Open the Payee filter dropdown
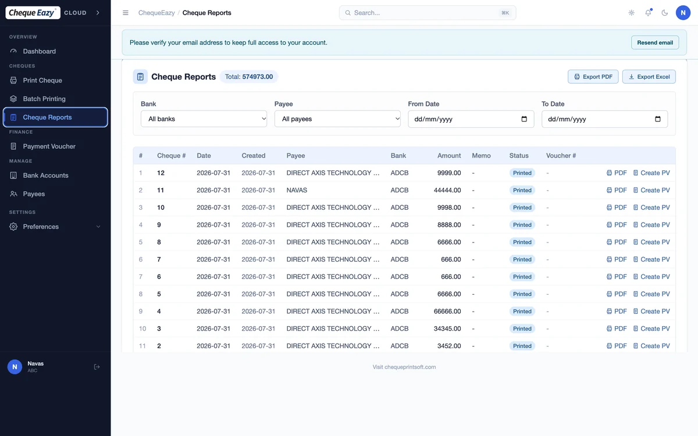Image resolution: width=698 pixels, height=436 pixels. [337, 119]
